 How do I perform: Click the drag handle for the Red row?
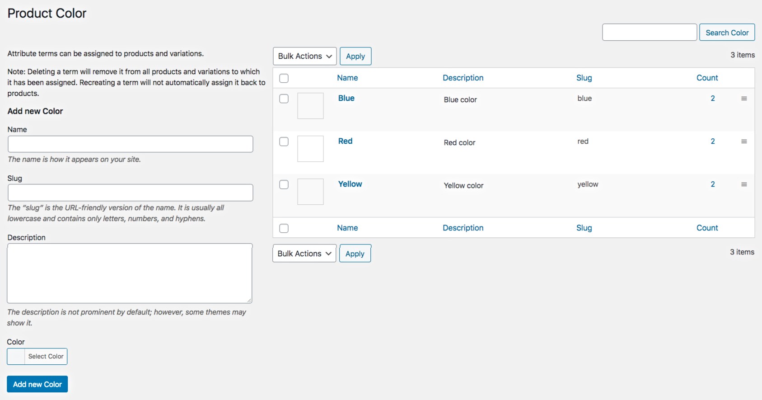[744, 141]
